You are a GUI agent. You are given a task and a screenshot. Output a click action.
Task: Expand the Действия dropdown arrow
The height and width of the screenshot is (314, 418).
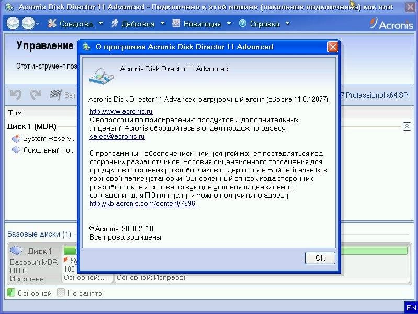(x=162, y=24)
